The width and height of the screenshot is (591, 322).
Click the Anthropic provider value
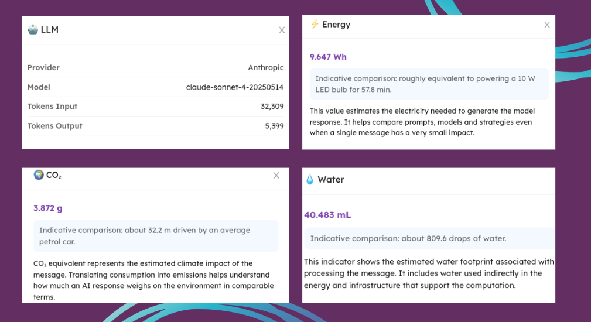coord(266,67)
